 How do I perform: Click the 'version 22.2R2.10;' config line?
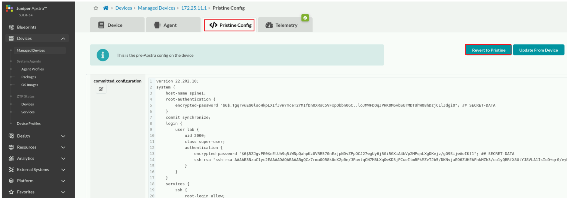click(x=177, y=81)
